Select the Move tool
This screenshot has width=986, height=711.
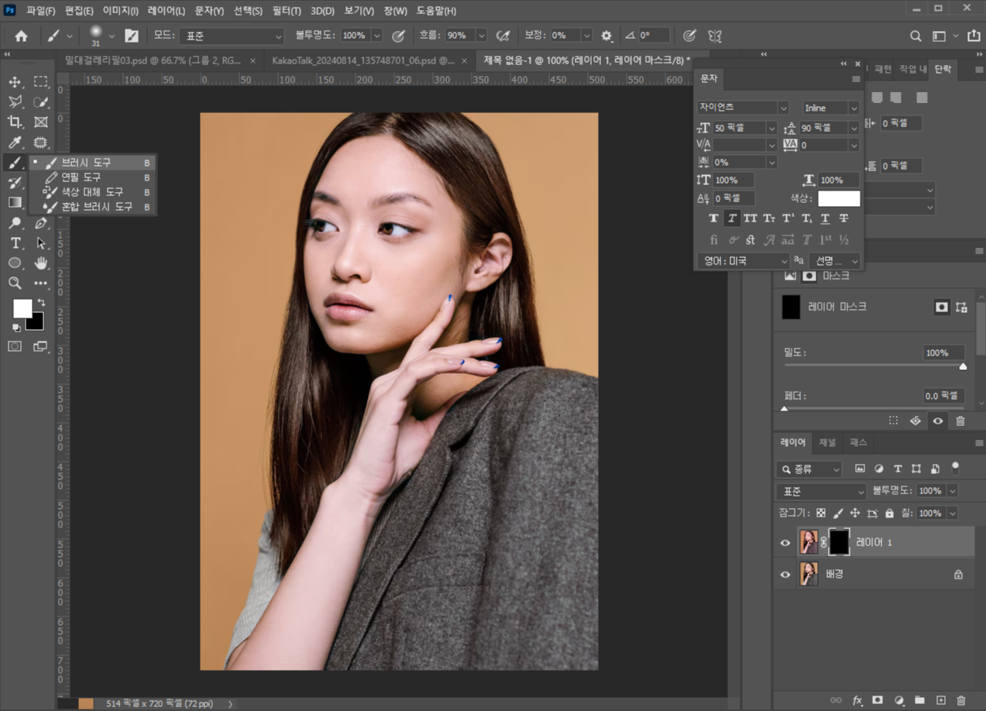click(x=15, y=82)
